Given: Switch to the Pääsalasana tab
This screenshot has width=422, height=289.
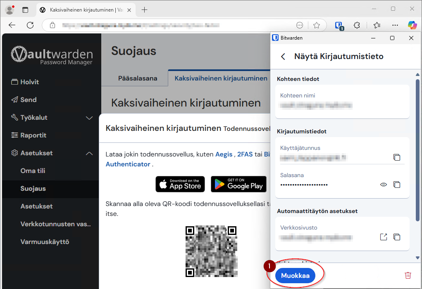Looking at the screenshot, I should click(x=138, y=78).
